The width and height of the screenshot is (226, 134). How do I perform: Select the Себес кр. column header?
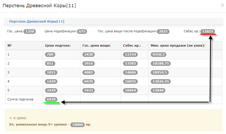(x=132, y=45)
